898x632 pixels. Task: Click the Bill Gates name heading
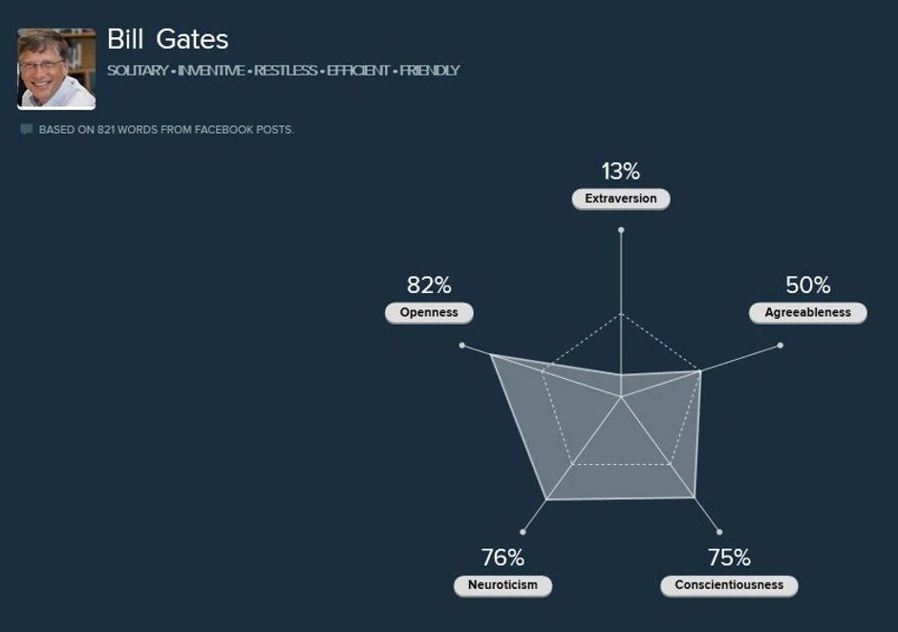click(168, 39)
